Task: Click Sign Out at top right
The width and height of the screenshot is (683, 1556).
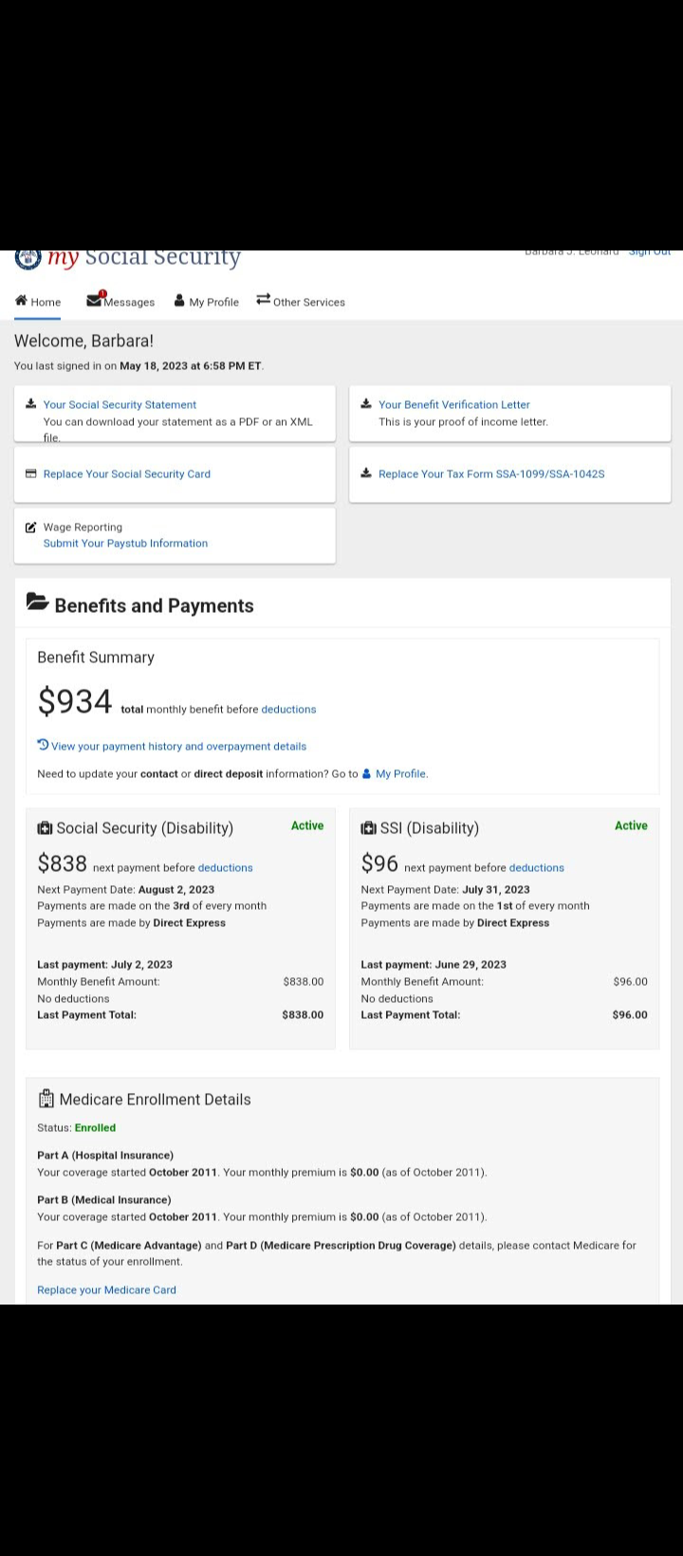Action: point(650,252)
